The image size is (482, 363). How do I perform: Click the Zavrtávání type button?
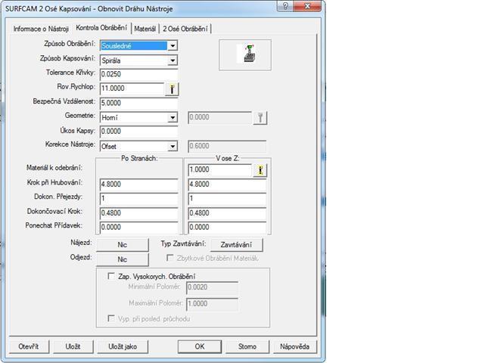click(x=236, y=245)
